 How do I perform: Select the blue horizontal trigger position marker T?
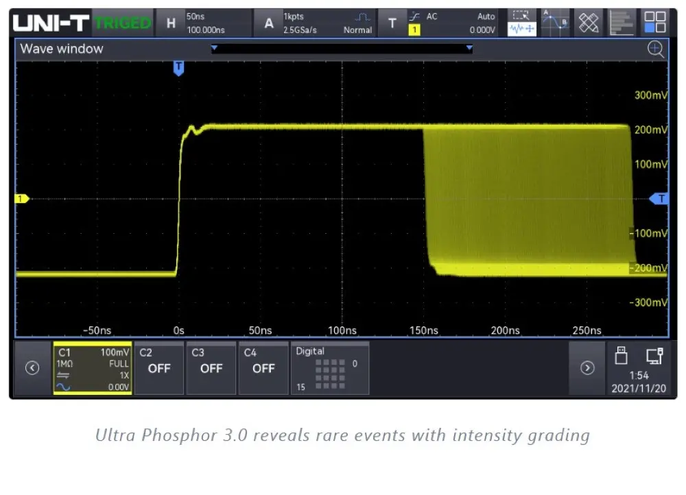178,68
